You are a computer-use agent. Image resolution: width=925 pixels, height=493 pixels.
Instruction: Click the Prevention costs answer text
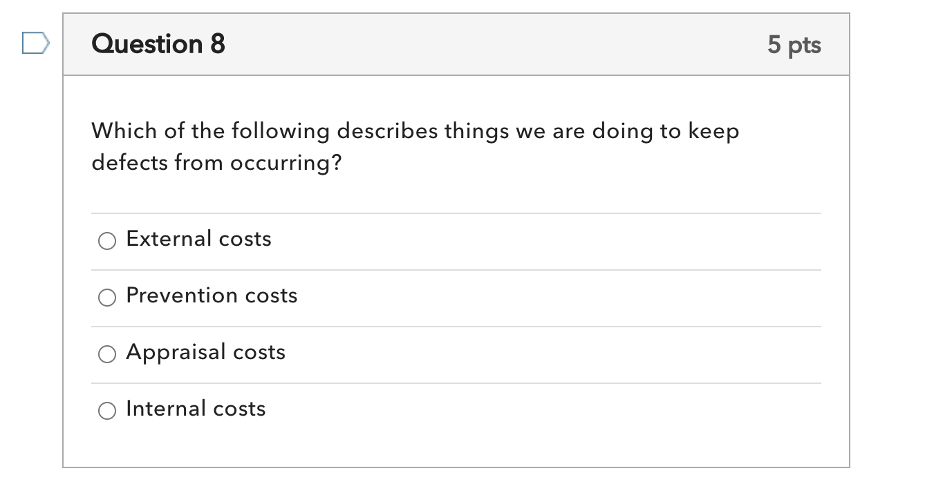211,296
